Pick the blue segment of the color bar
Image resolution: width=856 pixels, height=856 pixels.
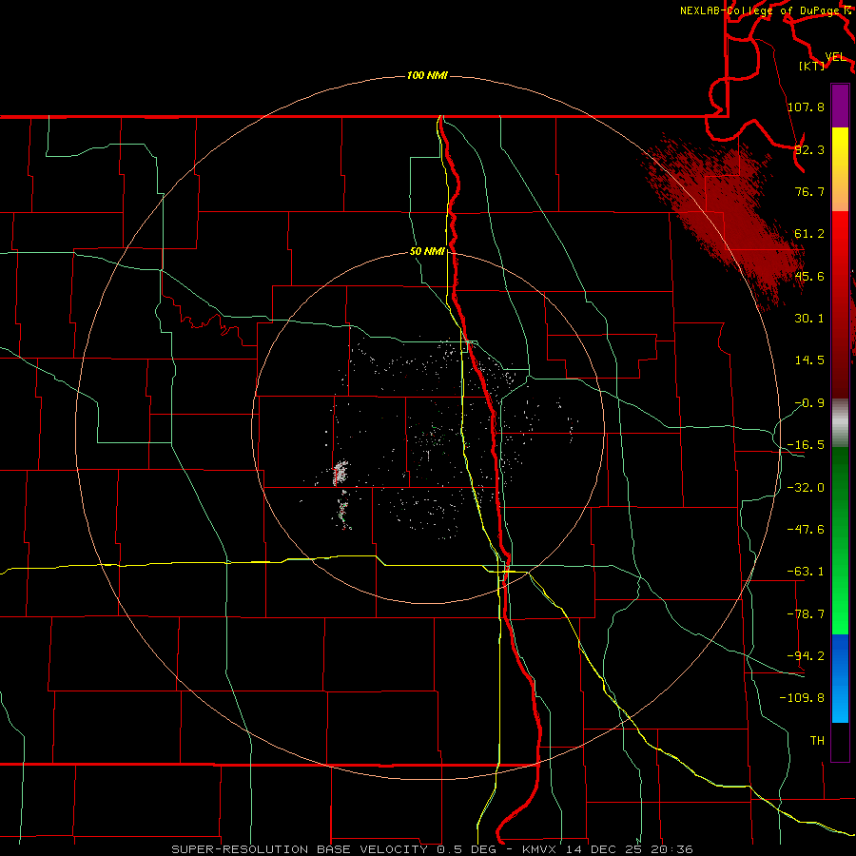pyautogui.click(x=840, y=678)
